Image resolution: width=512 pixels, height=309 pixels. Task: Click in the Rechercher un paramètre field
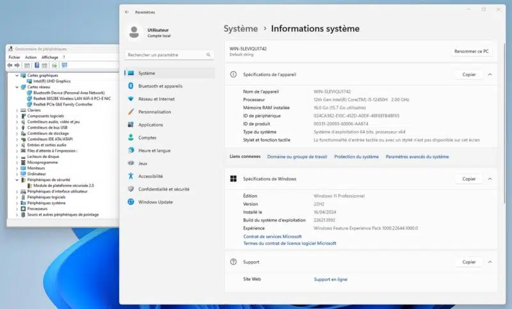[165, 55]
